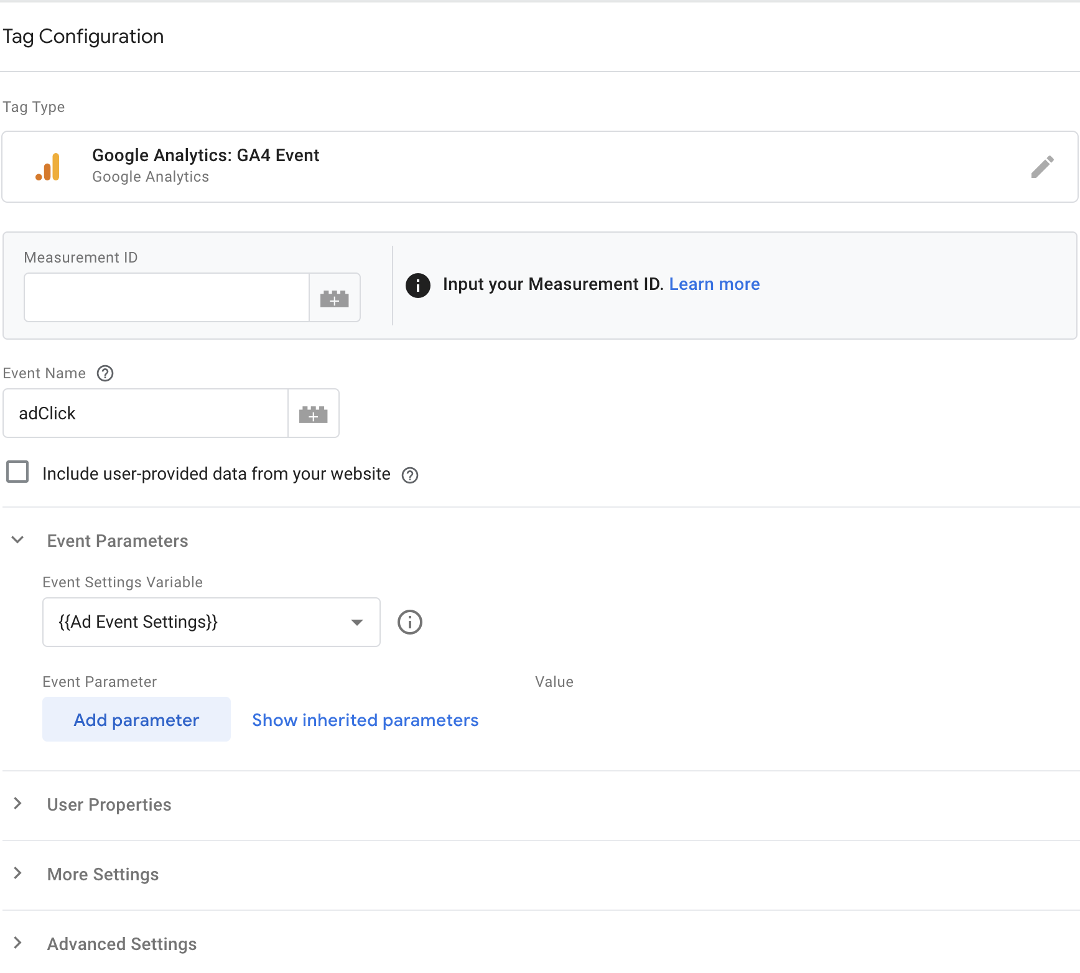Image resolution: width=1080 pixels, height=973 pixels.
Task: Click the help icon next to Event Name
Action: [x=105, y=373]
